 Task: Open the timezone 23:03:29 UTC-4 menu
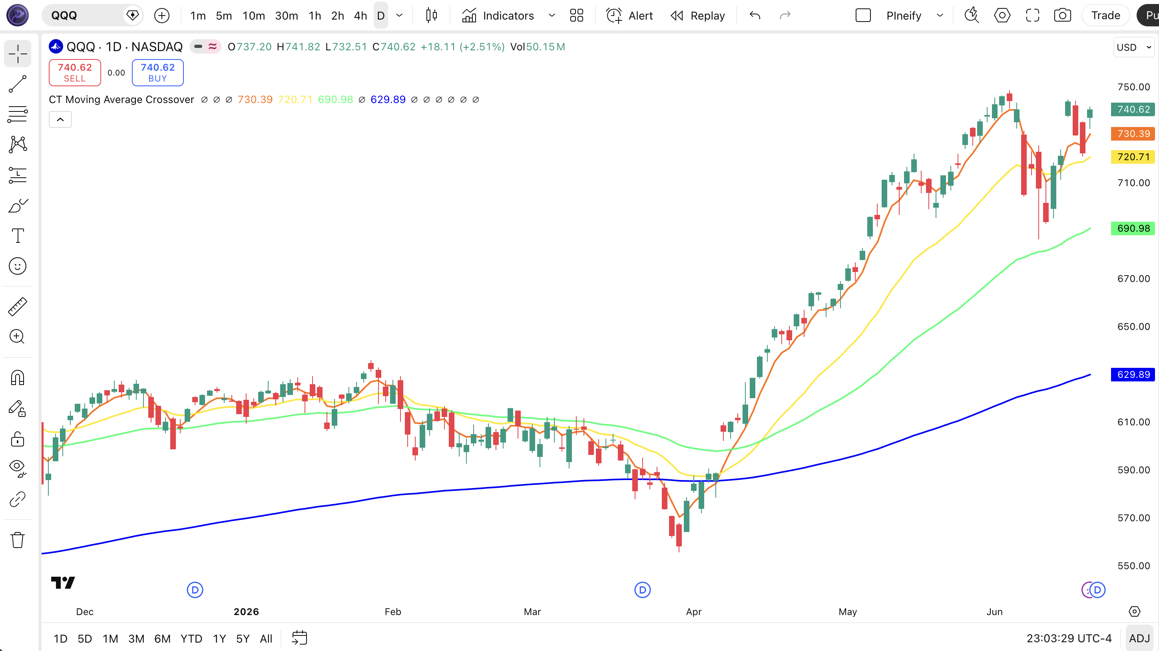tap(1069, 638)
